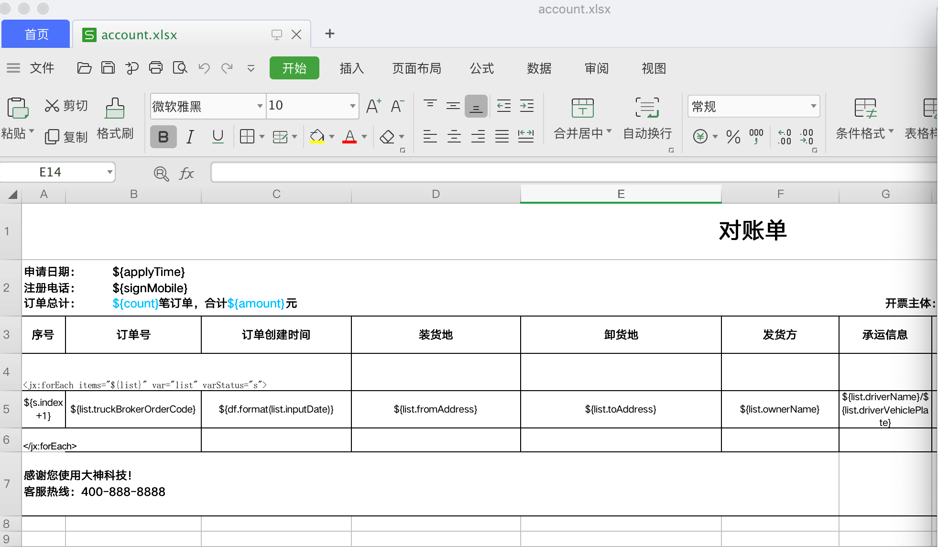Screen dimensions: 938x547
Task: Click the save file icon
Action: 108,68
